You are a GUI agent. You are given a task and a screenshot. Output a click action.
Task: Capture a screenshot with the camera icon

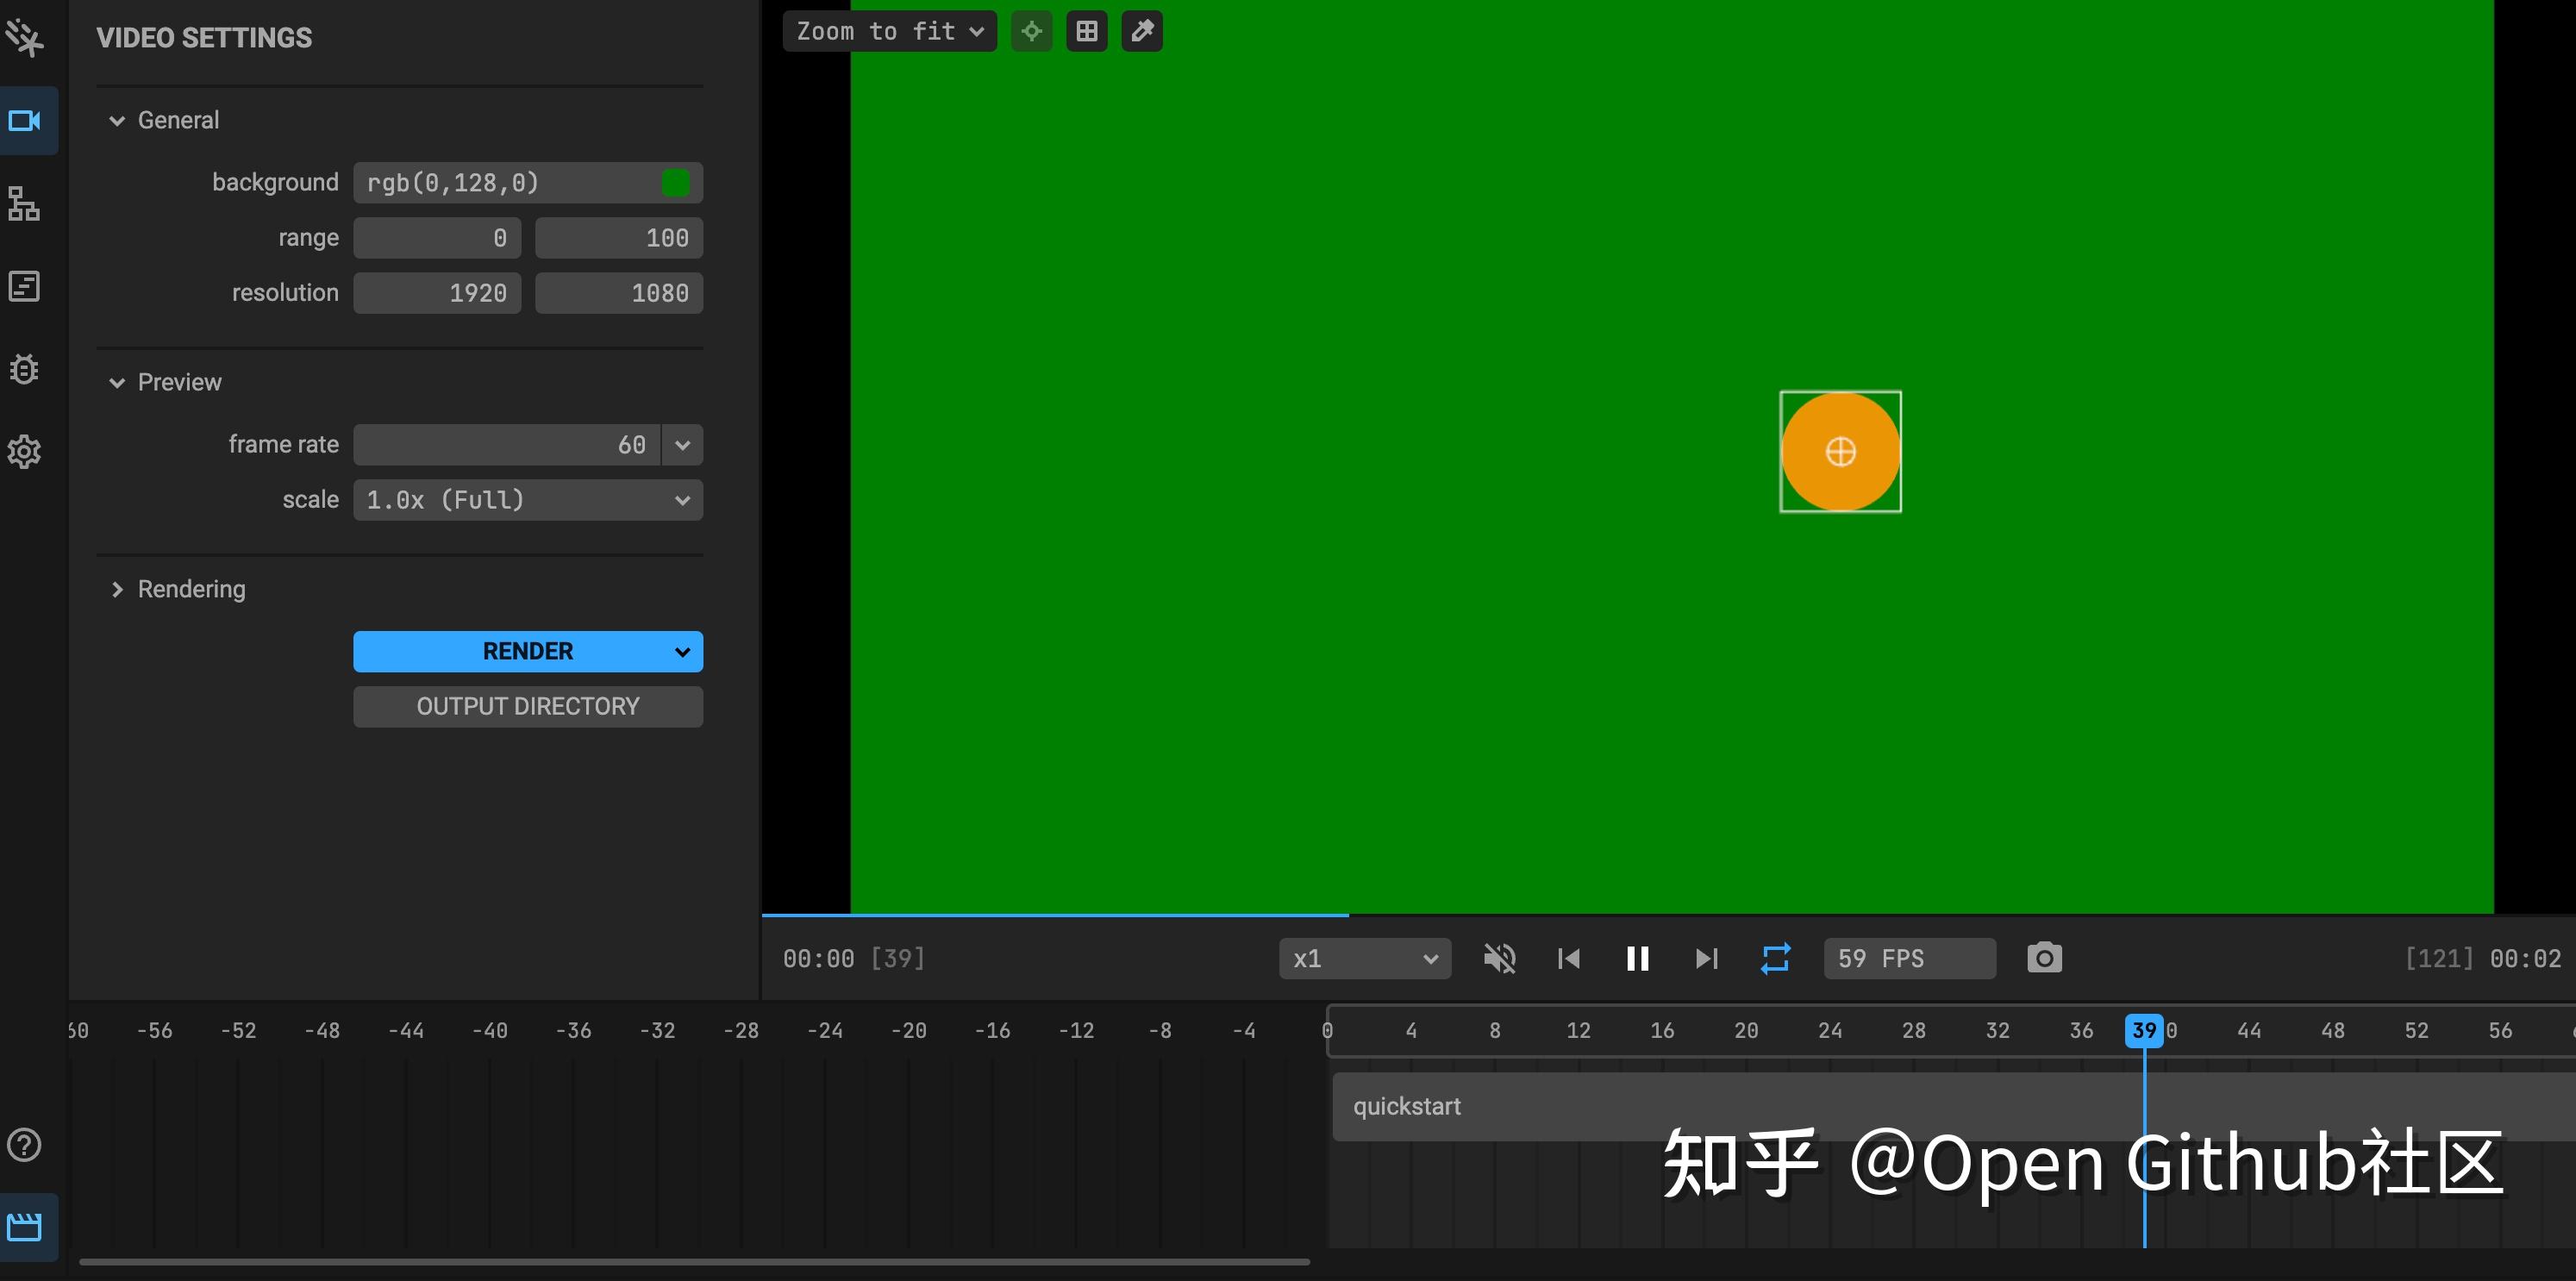[2044, 958]
